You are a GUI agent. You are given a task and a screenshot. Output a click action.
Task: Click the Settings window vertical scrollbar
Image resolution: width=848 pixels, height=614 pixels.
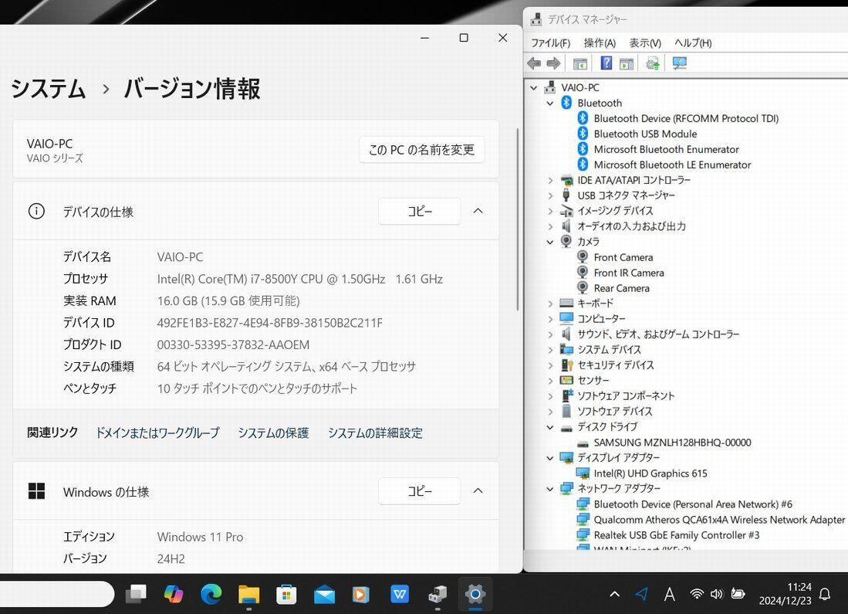[x=518, y=219]
